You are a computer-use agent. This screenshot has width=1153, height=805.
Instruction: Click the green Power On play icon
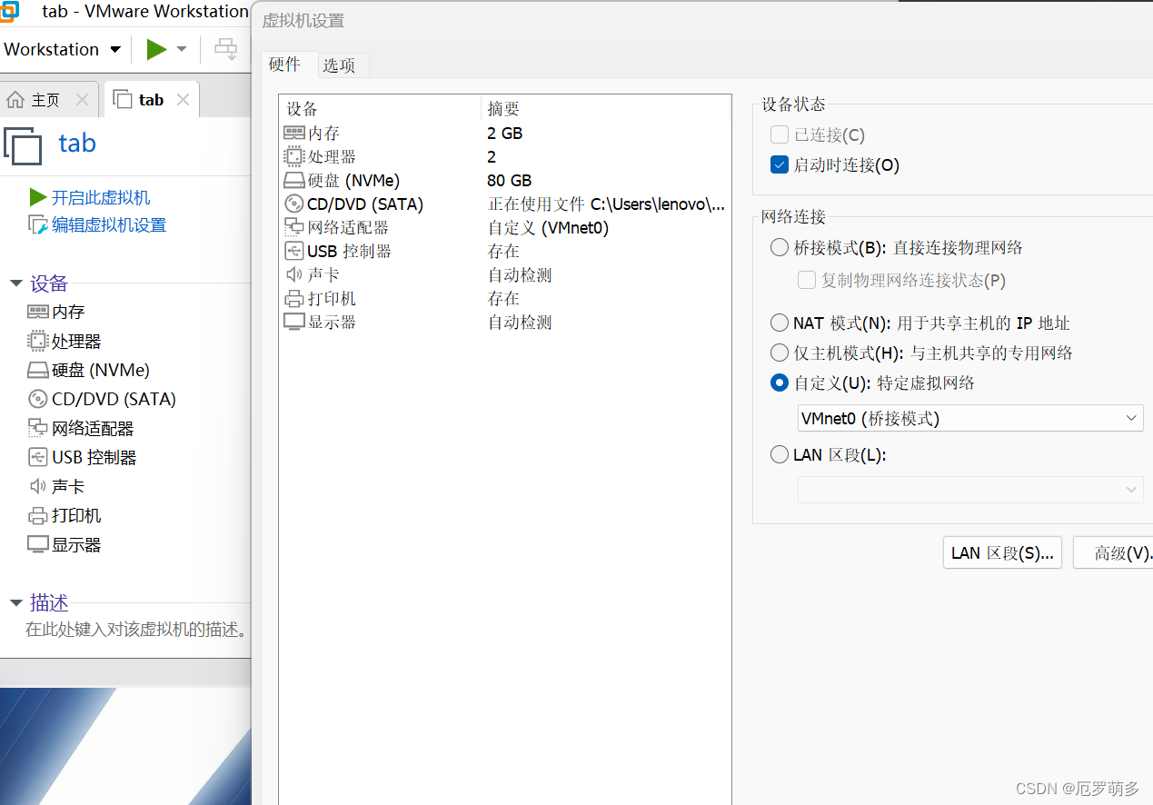click(x=156, y=49)
